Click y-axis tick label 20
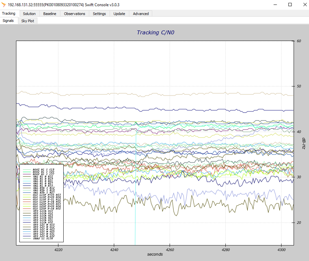The image size is (309, 261). (299, 223)
